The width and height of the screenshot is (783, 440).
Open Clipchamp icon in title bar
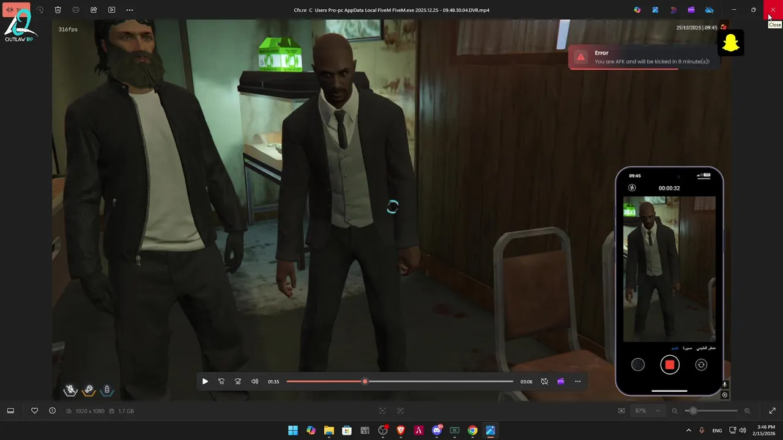coord(691,10)
